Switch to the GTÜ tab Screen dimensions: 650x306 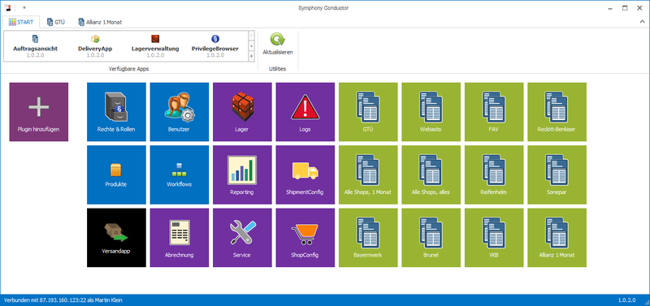(56, 22)
